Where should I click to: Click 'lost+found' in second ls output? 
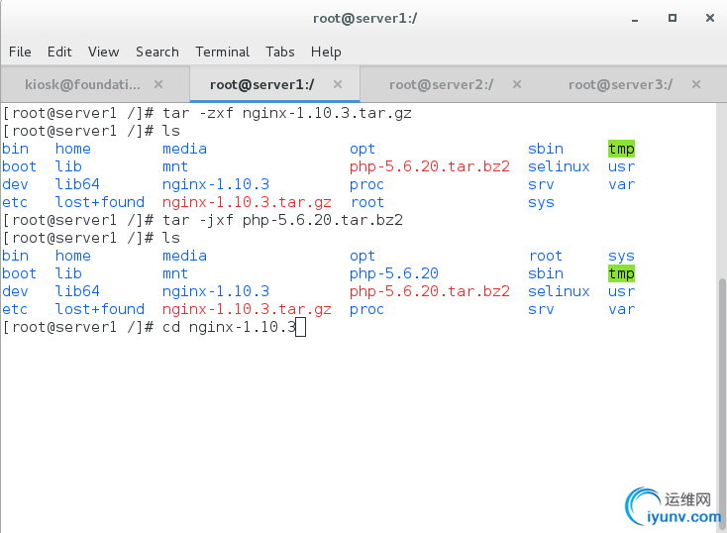tap(100, 309)
